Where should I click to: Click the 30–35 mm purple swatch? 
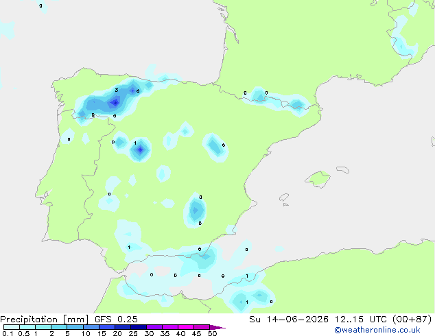coord(154,327)
